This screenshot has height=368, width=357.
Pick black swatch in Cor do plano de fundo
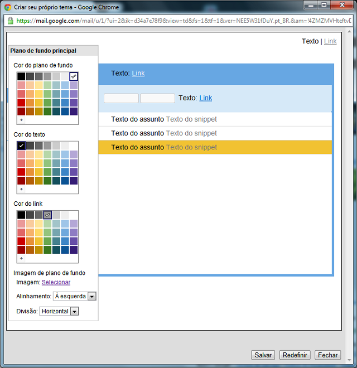pyautogui.click(x=21, y=76)
